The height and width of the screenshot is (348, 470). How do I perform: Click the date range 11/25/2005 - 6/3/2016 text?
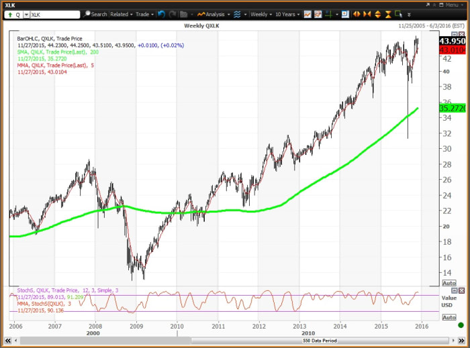(431, 25)
